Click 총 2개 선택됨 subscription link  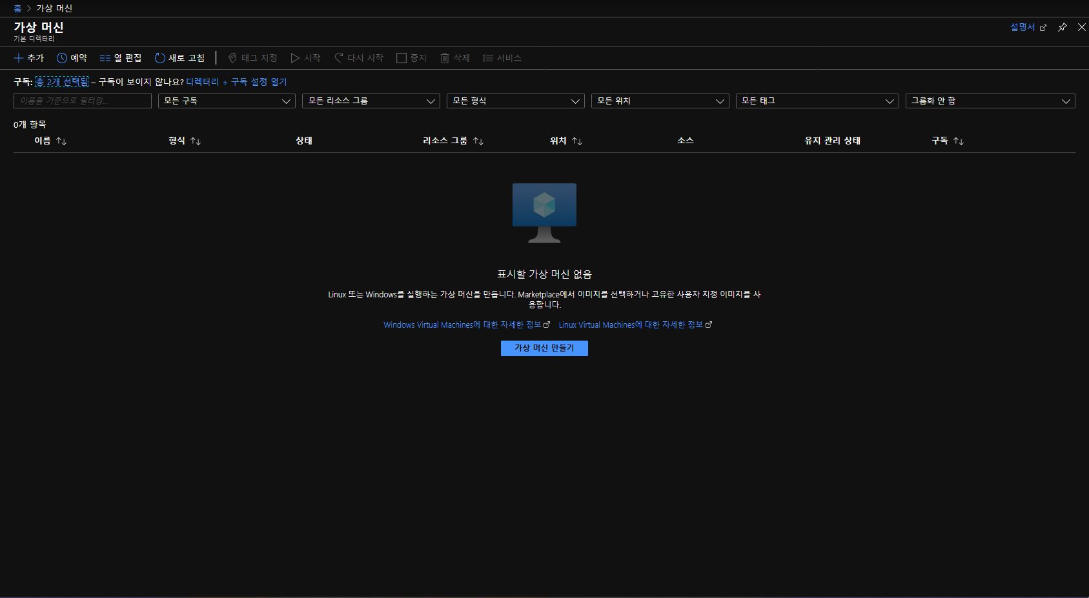pos(62,82)
